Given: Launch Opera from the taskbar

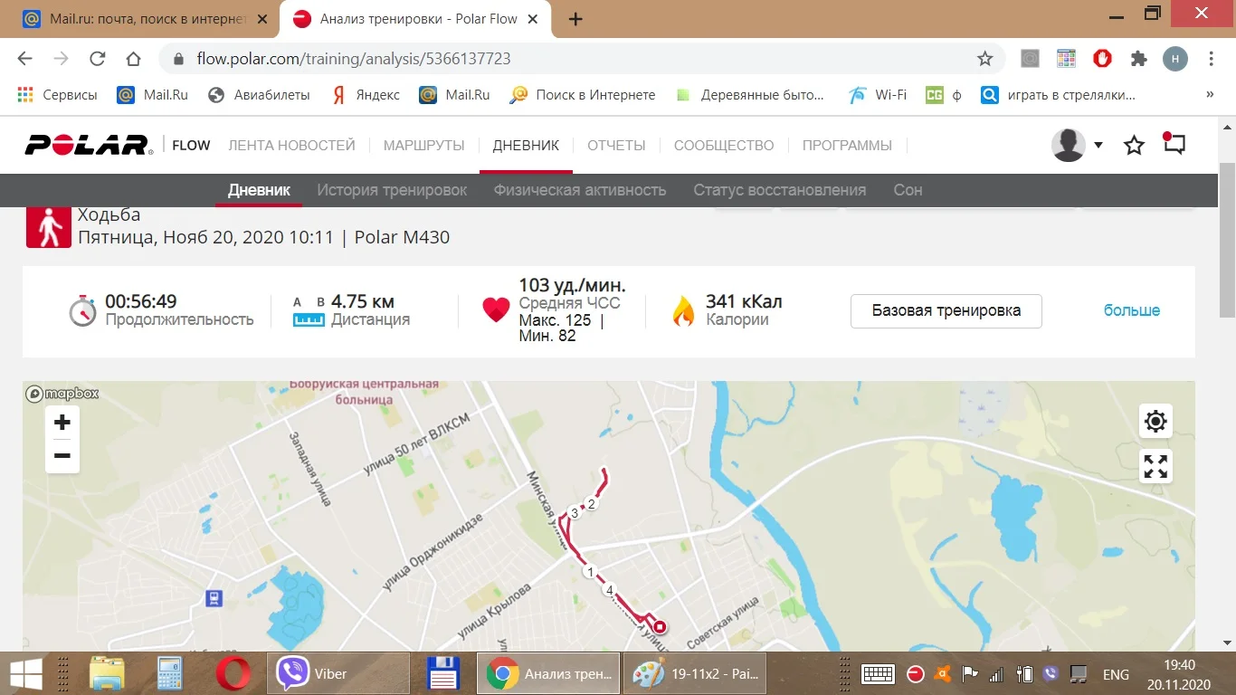Looking at the screenshot, I should (233, 673).
